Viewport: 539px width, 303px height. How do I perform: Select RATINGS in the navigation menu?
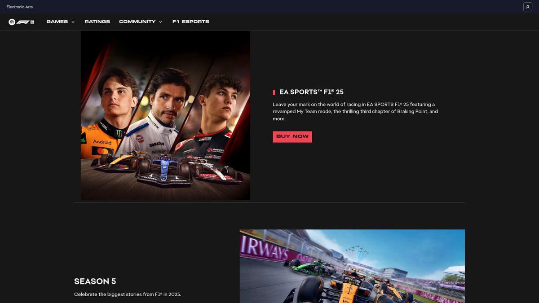pyautogui.click(x=97, y=21)
